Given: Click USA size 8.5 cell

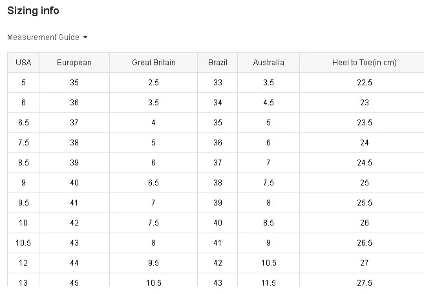Looking at the screenshot, I should pyautogui.click(x=23, y=163).
